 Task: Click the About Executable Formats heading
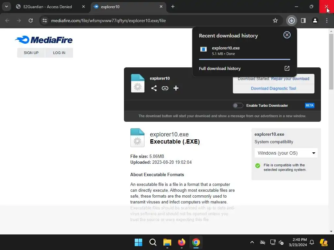click(157, 174)
